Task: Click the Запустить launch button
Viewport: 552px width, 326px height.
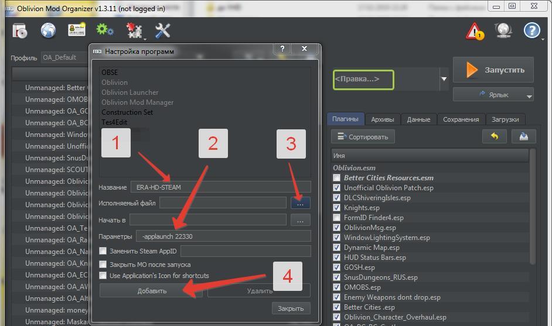Action: (493, 70)
